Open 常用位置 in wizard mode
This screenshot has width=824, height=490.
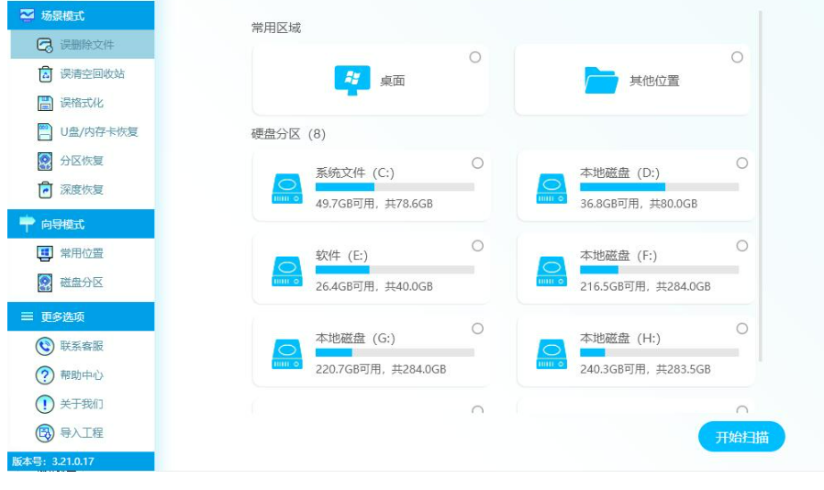[81, 253]
